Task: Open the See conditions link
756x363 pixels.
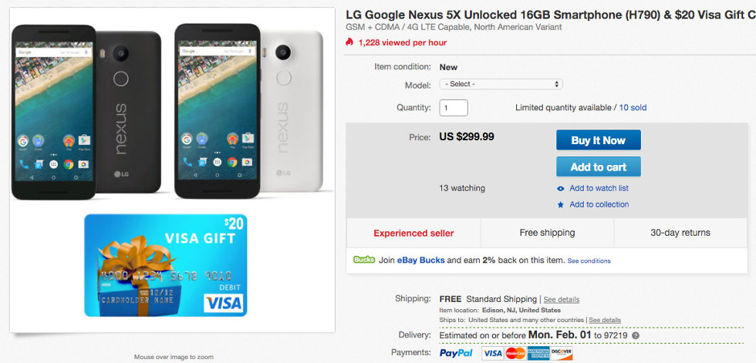Action: tap(589, 261)
